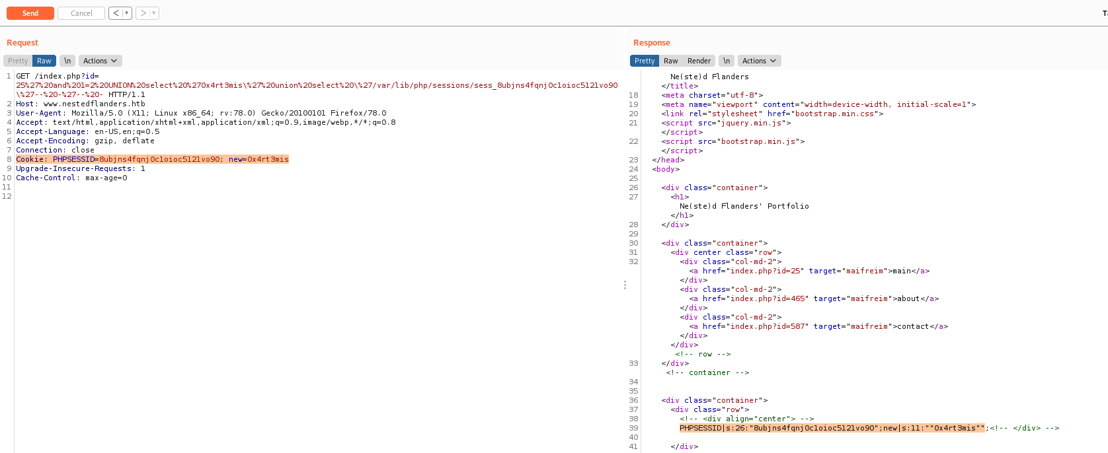Open the back history dropdown arrow
Viewport: 1108px width, 453px height.
(127, 13)
